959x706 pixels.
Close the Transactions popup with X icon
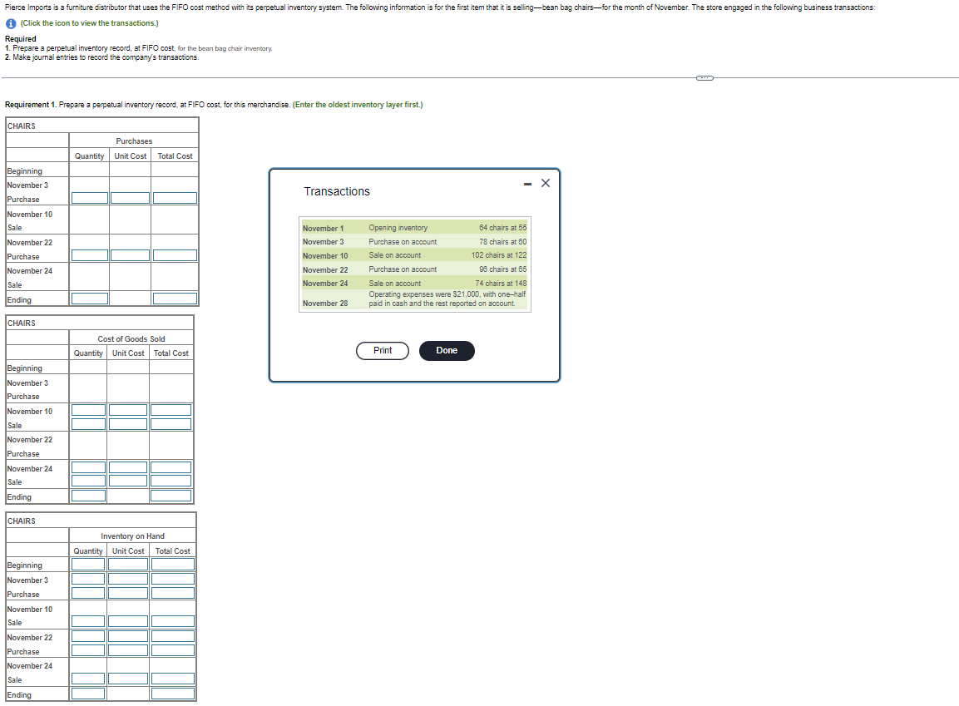(x=546, y=183)
